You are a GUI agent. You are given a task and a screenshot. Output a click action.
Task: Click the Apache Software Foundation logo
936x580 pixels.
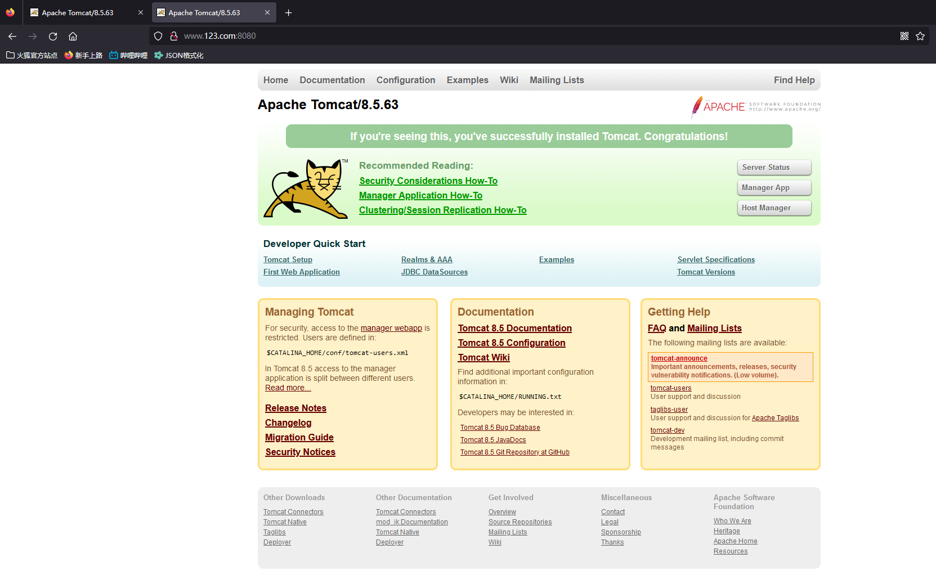[x=756, y=106]
